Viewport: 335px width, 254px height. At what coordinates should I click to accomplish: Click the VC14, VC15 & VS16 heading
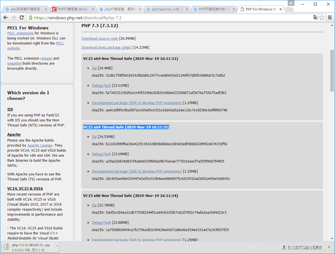click(25, 188)
